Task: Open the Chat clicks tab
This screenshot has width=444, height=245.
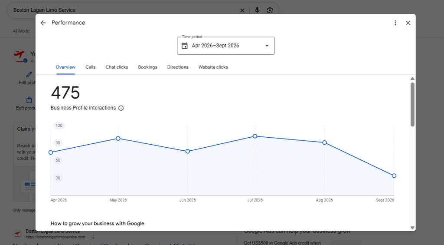Action: [117, 67]
